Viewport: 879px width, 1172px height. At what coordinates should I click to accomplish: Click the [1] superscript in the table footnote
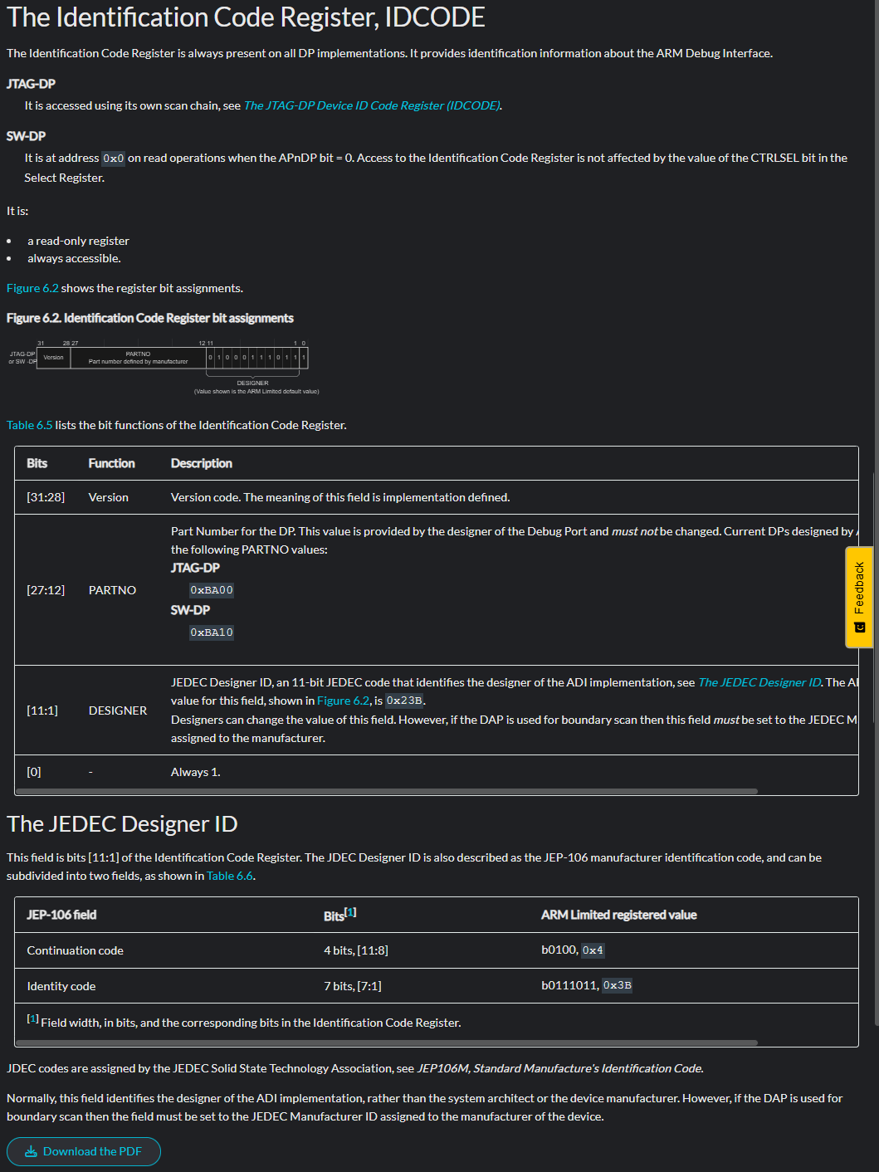32,1018
